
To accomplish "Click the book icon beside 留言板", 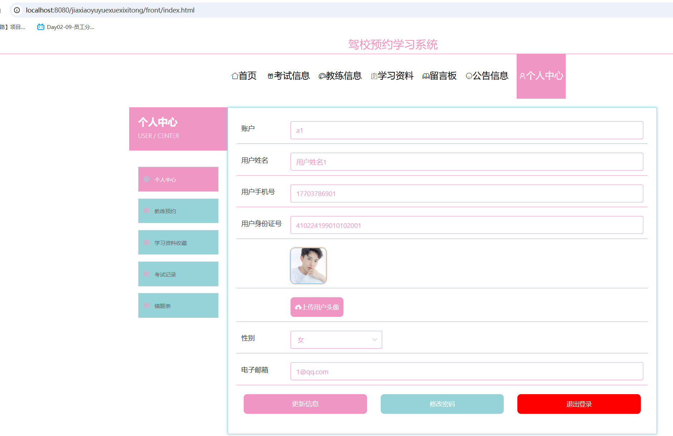I will tap(426, 76).
